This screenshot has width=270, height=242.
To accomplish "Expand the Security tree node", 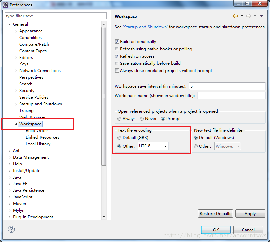I will point(16,91).
